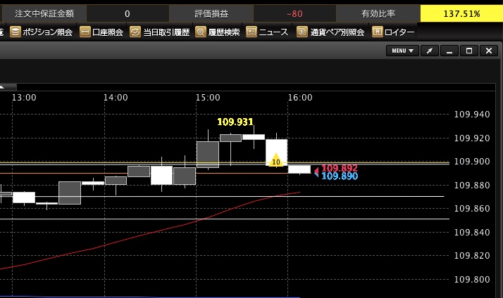Open 通貨ペア別照会 icon
This screenshot has height=298, width=503.
pos(302,32)
